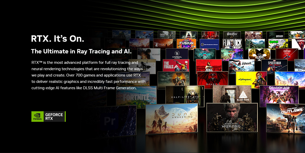Select The Finals game thumbnail
The width and height of the screenshot is (305, 153).
(x=176, y=65)
